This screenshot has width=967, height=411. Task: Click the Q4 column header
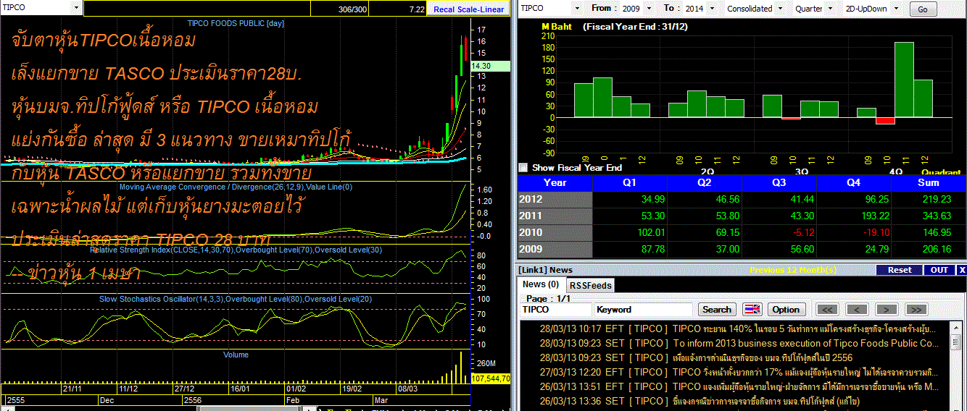[853, 182]
